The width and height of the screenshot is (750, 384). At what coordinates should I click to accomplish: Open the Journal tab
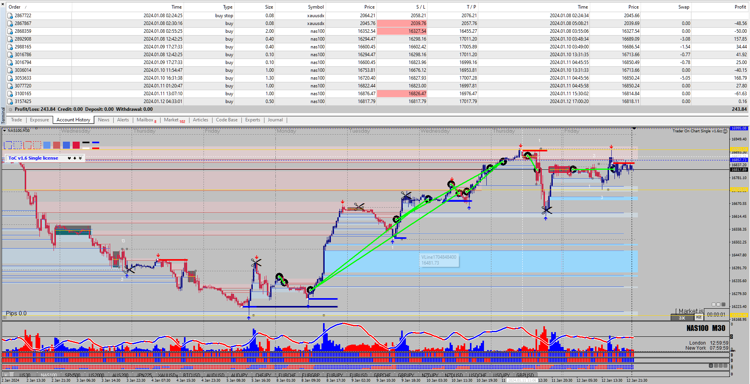click(275, 120)
